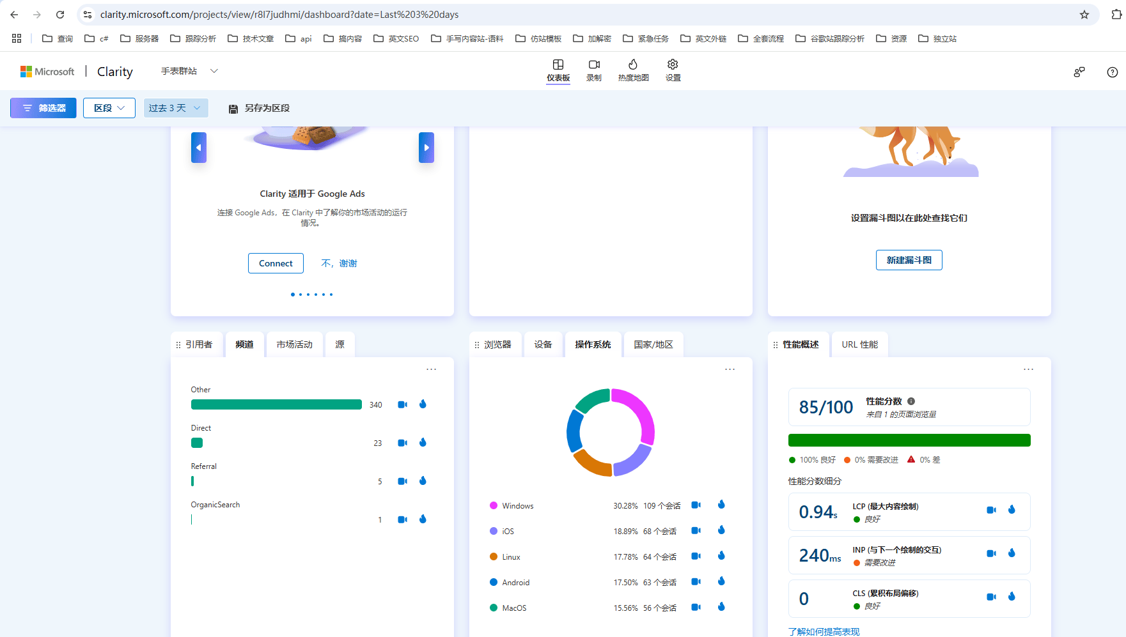Select the Other channel bar
Image resolution: width=1126 pixels, height=637 pixels.
[276, 404]
